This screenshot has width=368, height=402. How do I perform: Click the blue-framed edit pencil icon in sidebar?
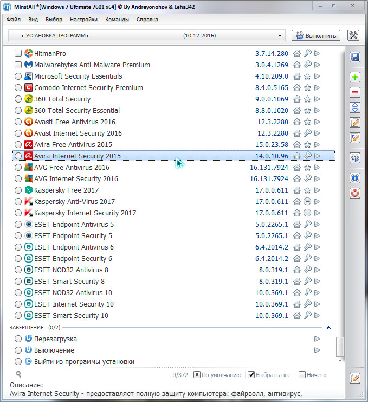click(355, 138)
